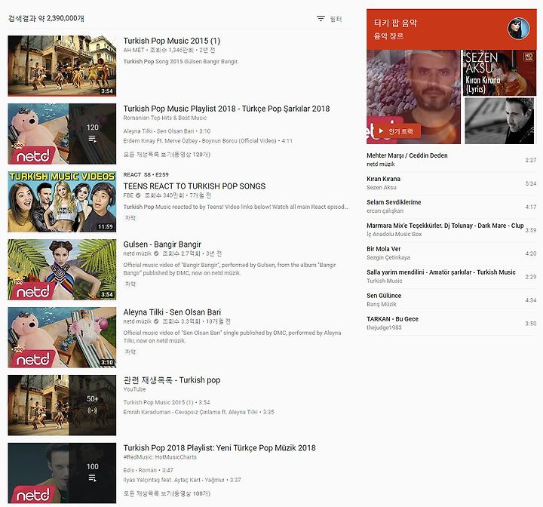Open the black-and-white man thumbnail in the genre card
This screenshot has width=543, height=507.
tap(500, 121)
